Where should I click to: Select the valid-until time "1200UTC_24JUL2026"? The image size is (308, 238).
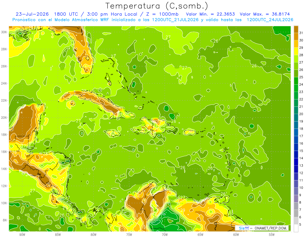tap(270, 20)
